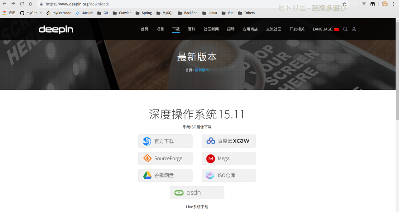Viewport: 399px width, 212px height.
Task: Open the 应用 apps grid shortcut
Action: pos(9,13)
